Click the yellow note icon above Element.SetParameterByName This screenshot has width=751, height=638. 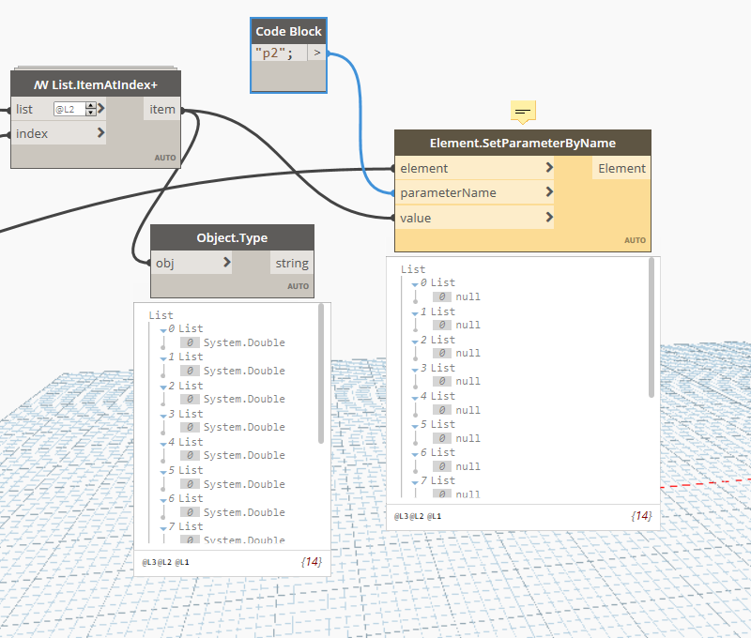[522, 112]
